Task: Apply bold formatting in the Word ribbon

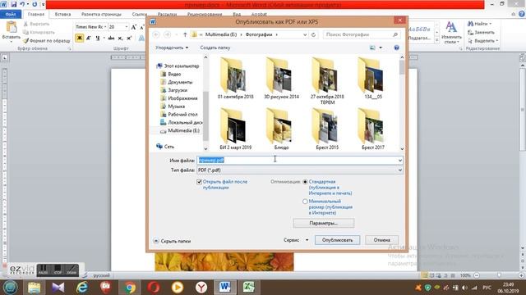Action: pos(80,39)
